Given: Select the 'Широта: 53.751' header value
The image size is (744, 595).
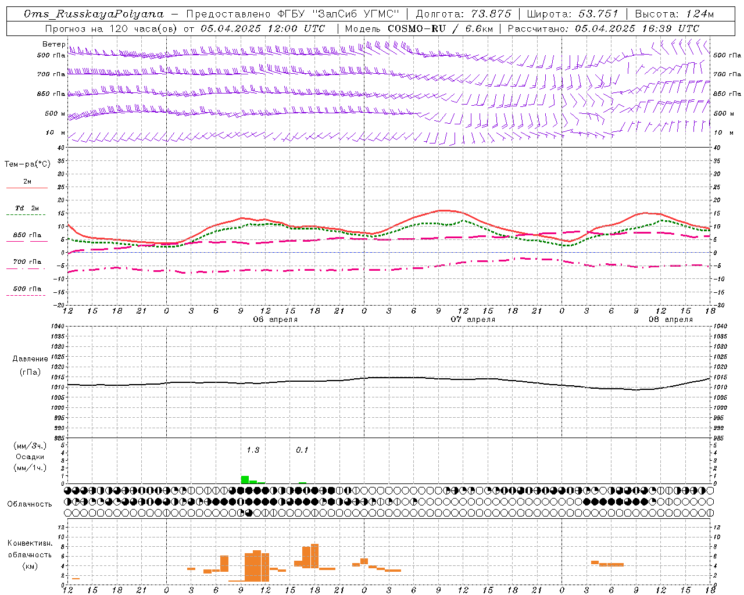Looking at the screenshot, I should tap(573, 14).
